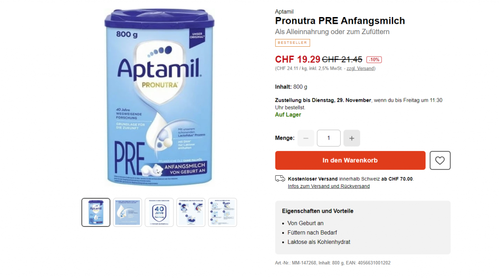Increase quantity with the plus button
The height and width of the screenshot is (278, 499).
352,138
